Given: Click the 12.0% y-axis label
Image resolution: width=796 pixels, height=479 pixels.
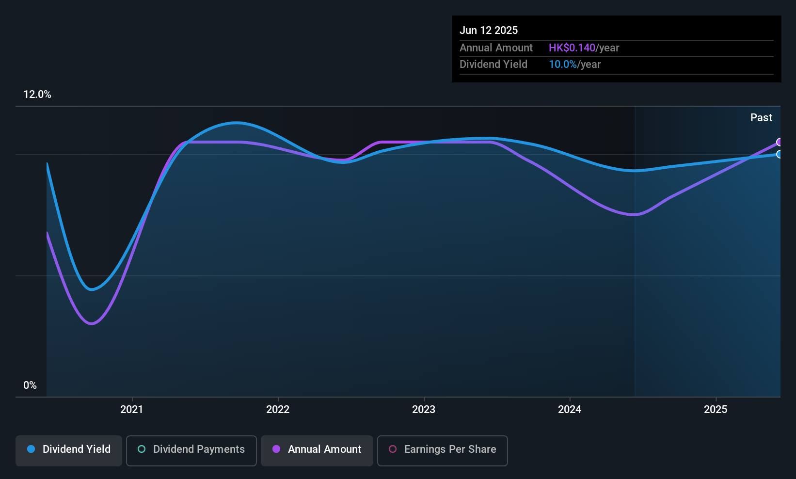Looking at the screenshot, I should point(37,95).
